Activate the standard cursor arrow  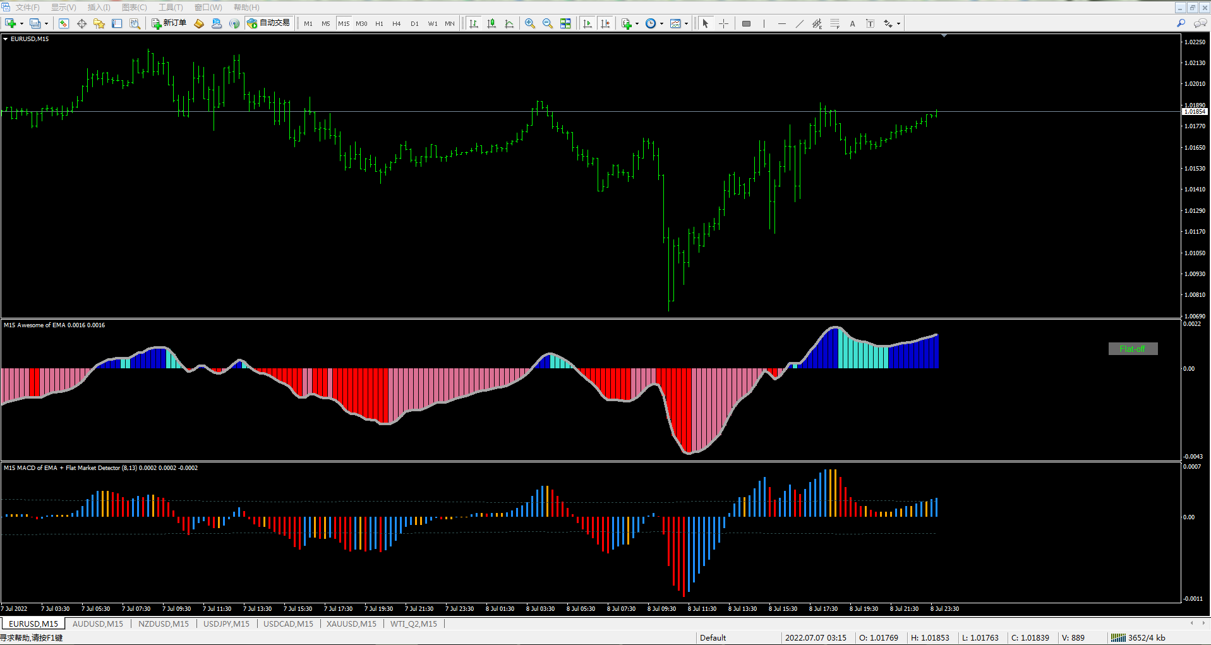(706, 23)
